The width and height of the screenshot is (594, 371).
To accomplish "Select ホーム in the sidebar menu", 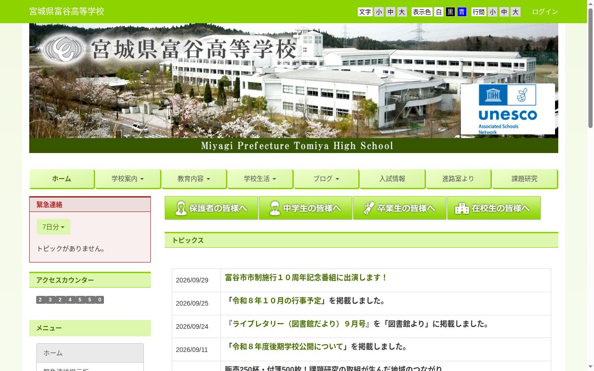I will click(x=90, y=353).
